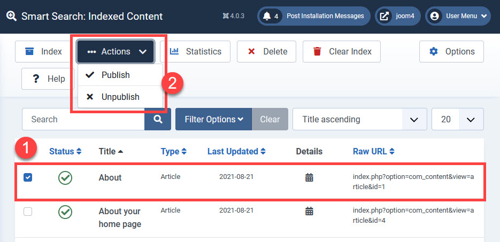This screenshot has height=242, width=500.
Task: Click the calendar details icon for About your home page
Action: [x=309, y=211]
